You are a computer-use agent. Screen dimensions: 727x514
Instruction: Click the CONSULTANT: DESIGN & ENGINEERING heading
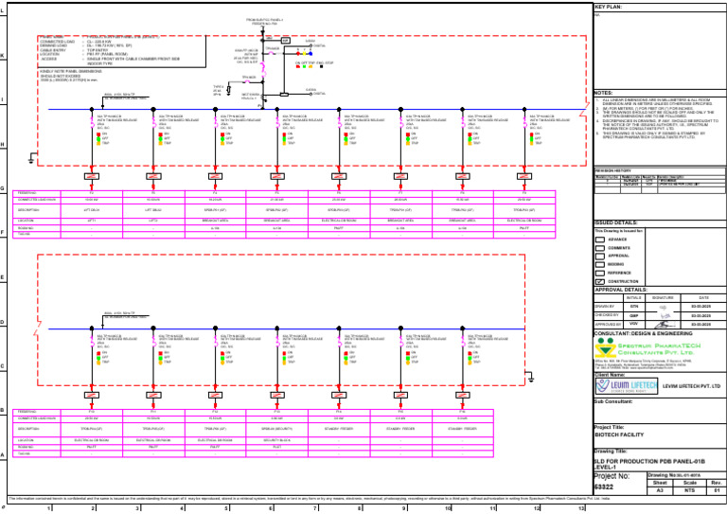coord(644,333)
